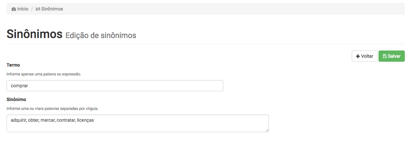411x147 pixels.
Task: Click the exchange arrows icon in breadcrumb
Action: [x=38, y=9]
